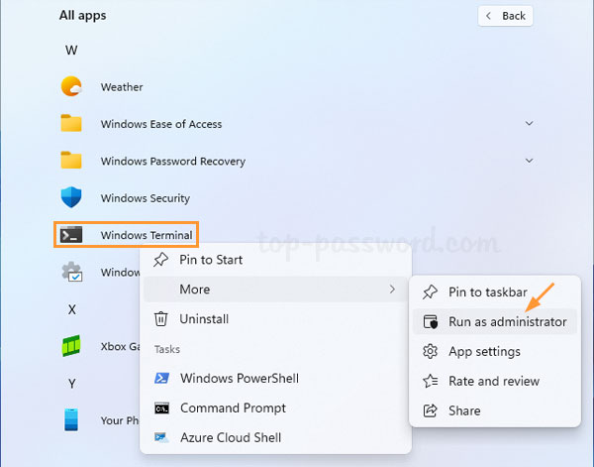
Task: Choose Uninstall from the context menu
Action: point(276,319)
